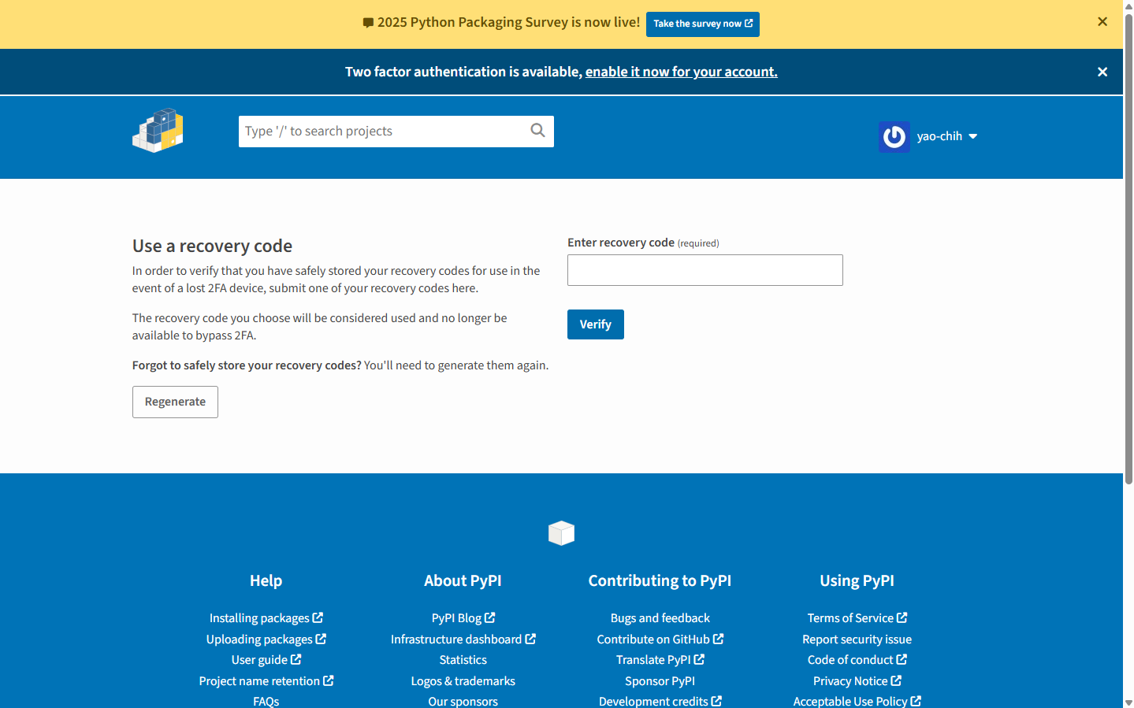
Task: Open the Translate PyPI link
Action: click(660, 660)
